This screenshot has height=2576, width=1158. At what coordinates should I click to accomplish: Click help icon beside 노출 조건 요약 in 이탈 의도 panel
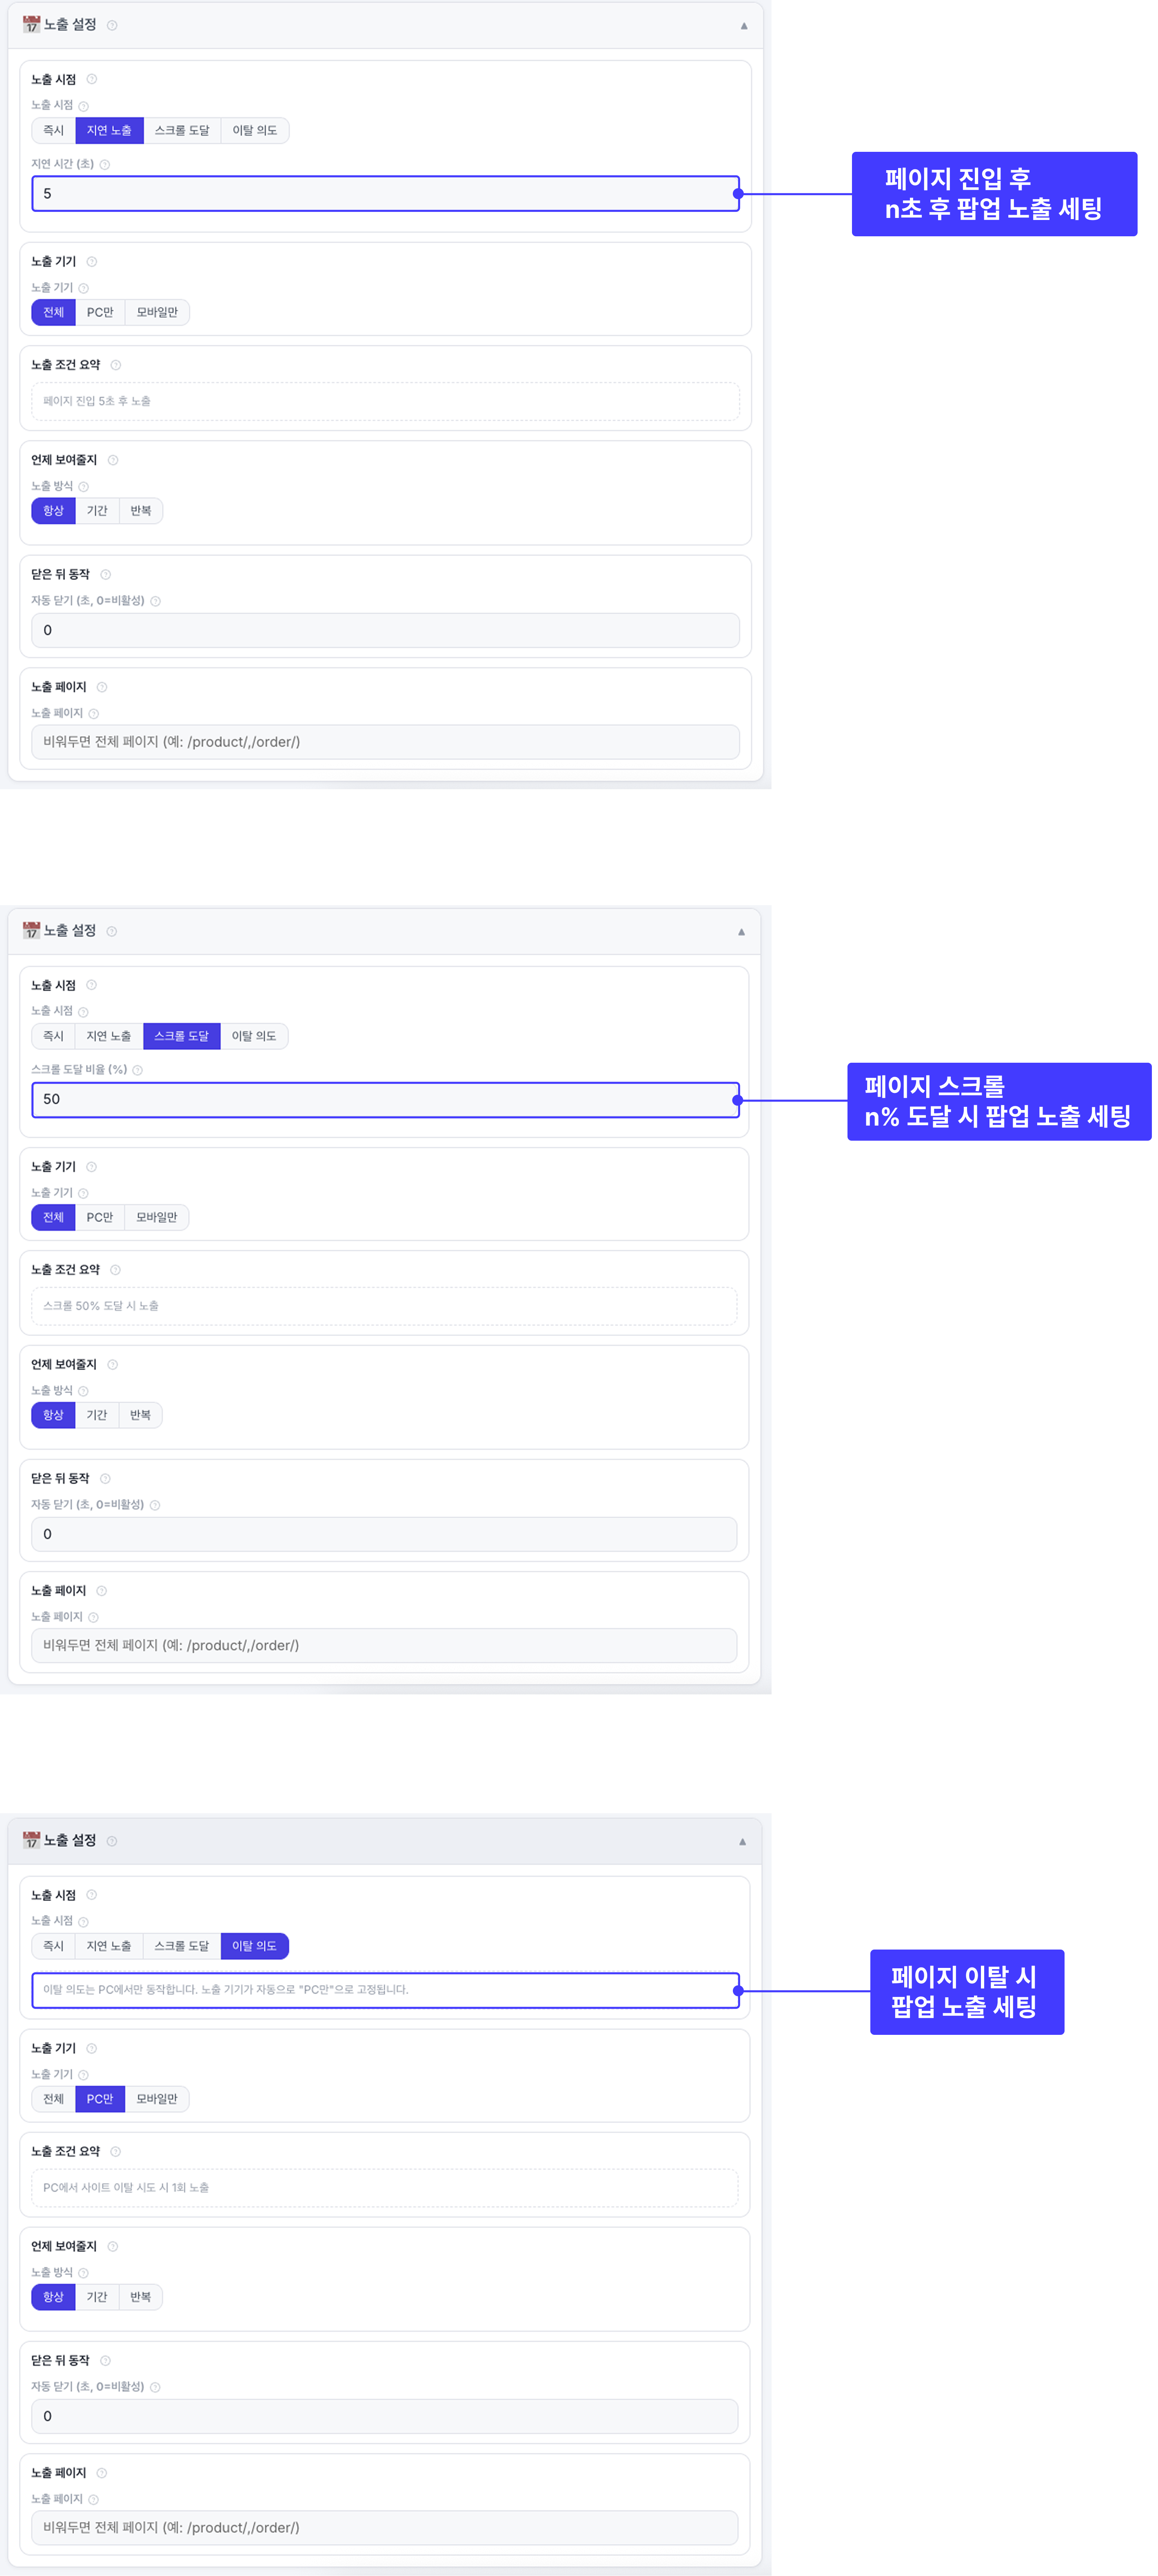point(116,2152)
